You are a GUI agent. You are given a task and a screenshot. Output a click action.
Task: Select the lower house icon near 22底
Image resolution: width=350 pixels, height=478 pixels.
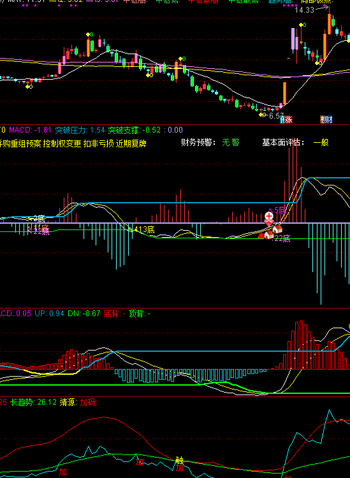click(x=268, y=235)
